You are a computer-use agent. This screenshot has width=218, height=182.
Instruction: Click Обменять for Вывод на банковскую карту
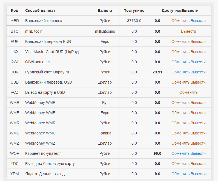tap(180, 164)
